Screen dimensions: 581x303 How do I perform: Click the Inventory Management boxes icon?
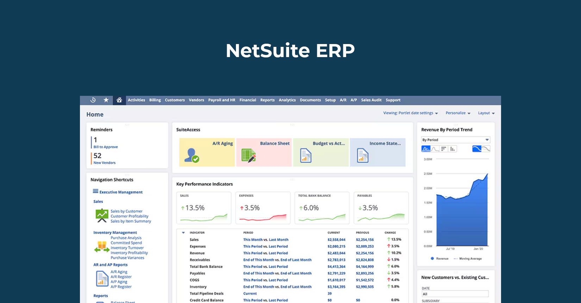[102, 247]
